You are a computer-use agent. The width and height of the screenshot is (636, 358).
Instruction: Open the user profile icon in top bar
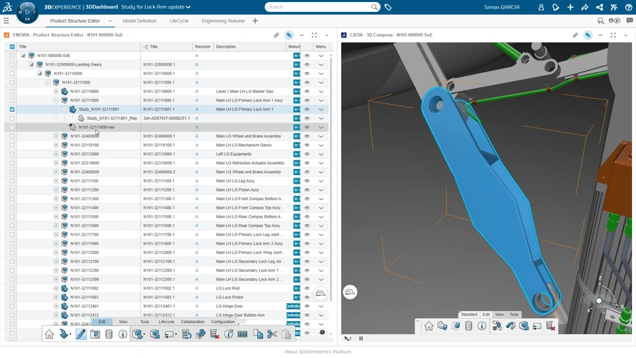coord(541,7)
